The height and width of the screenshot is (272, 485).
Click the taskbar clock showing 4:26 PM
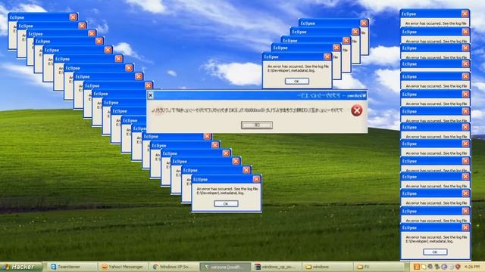point(471,267)
